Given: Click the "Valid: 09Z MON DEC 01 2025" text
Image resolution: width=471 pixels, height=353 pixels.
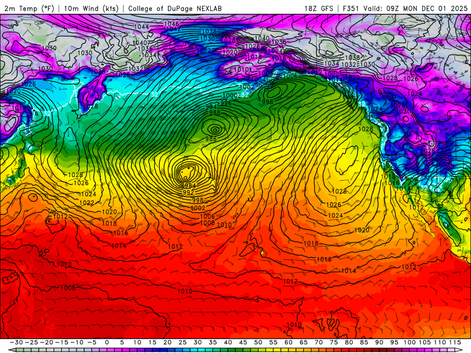Looking at the screenshot, I should tap(416, 8).
